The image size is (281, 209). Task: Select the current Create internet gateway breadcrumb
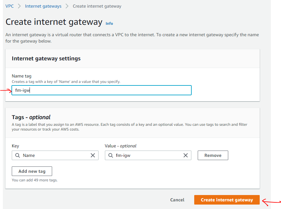[x=97, y=6]
